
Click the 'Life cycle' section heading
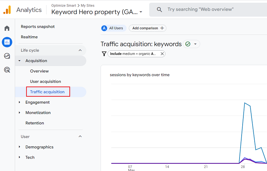pos(30,50)
